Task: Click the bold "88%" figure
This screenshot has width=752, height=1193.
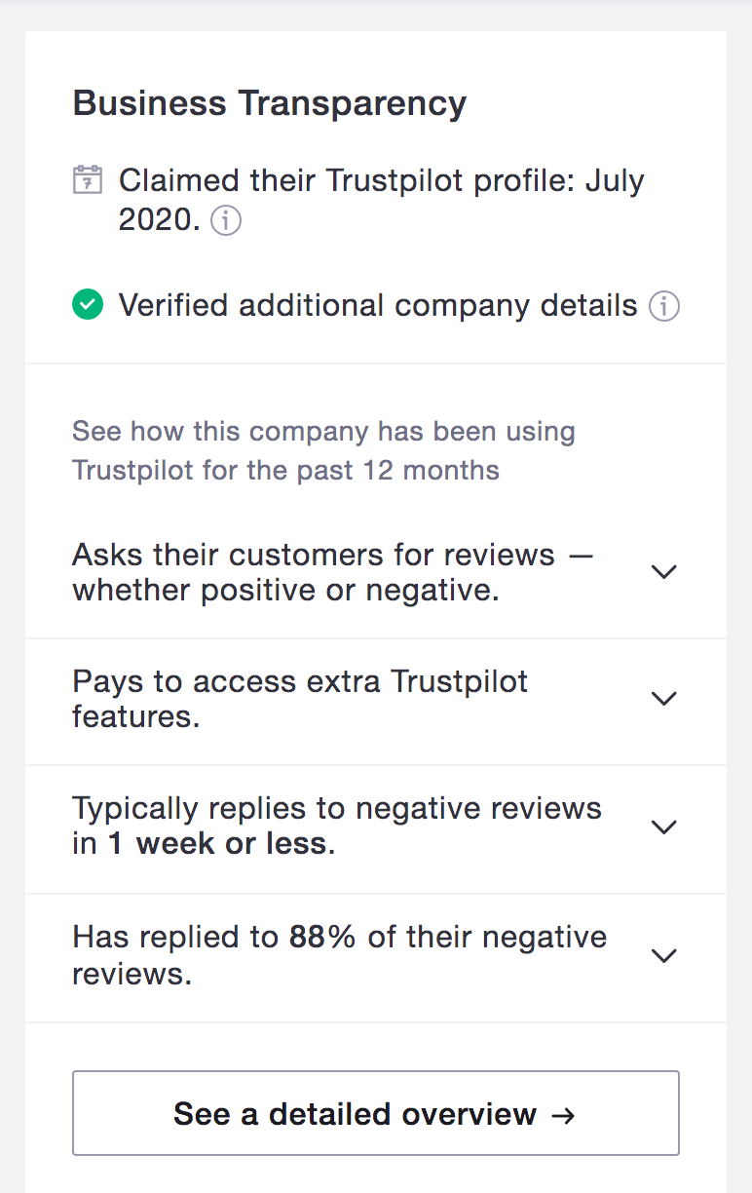Action: tap(323, 938)
